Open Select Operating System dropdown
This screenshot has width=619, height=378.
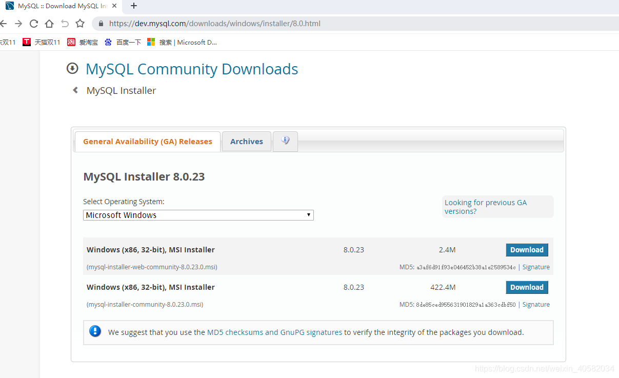(x=198, y=215)
